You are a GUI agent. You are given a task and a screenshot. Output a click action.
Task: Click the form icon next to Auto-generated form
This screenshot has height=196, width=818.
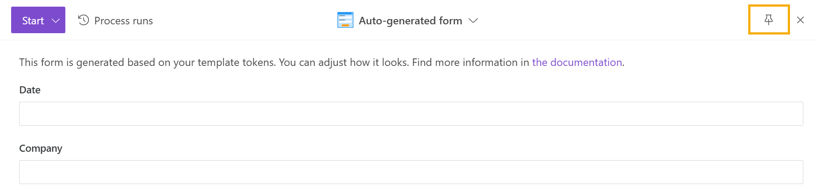click(x=345, y=20)
